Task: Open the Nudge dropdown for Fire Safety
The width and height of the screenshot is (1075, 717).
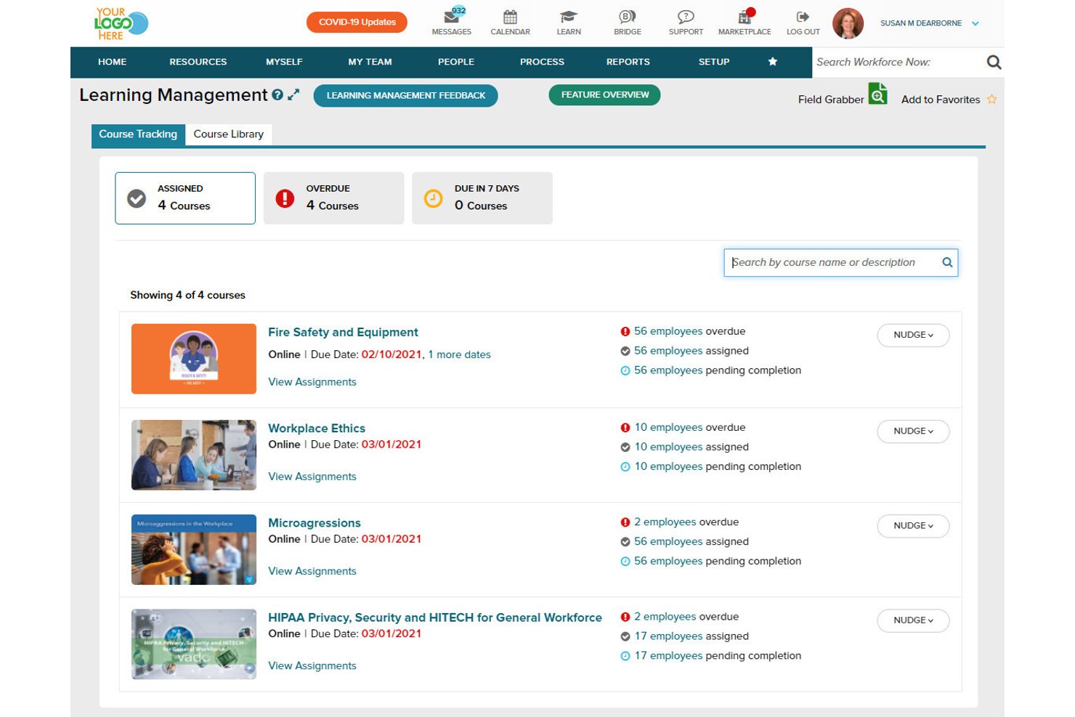Action: click(913, 335)
